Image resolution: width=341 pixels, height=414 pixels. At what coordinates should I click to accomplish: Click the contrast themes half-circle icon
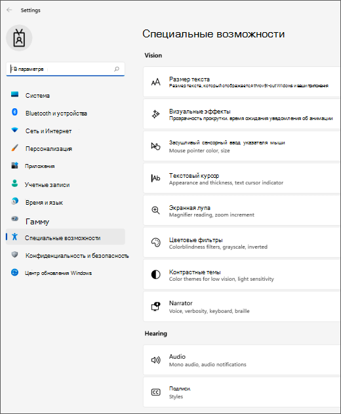(155, 275)
